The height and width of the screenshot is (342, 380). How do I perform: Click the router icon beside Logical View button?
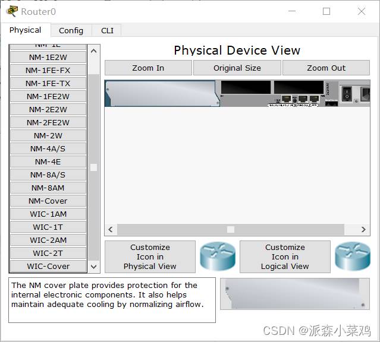353,256
